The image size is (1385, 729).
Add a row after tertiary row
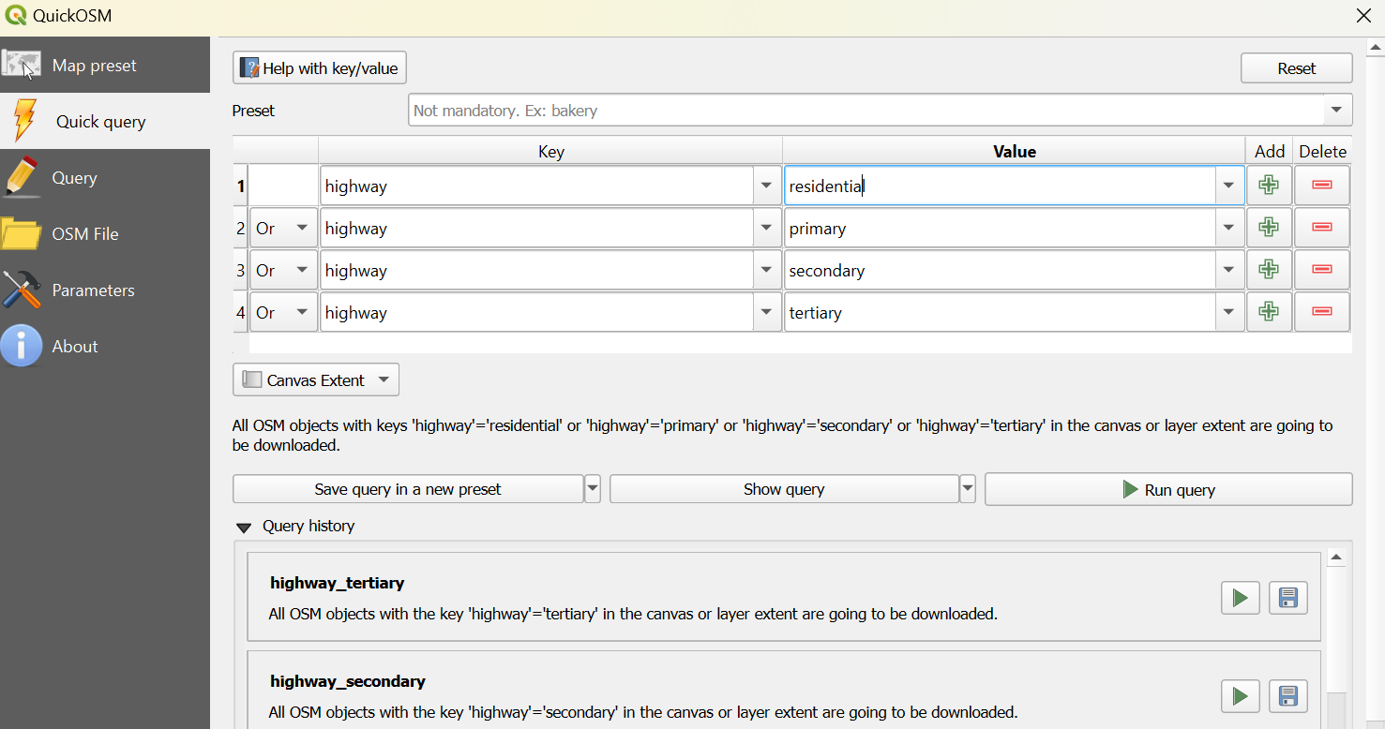(1269, 312)
